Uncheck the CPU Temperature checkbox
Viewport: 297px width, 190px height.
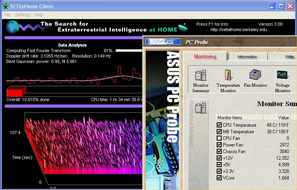[x=219, y=125]
